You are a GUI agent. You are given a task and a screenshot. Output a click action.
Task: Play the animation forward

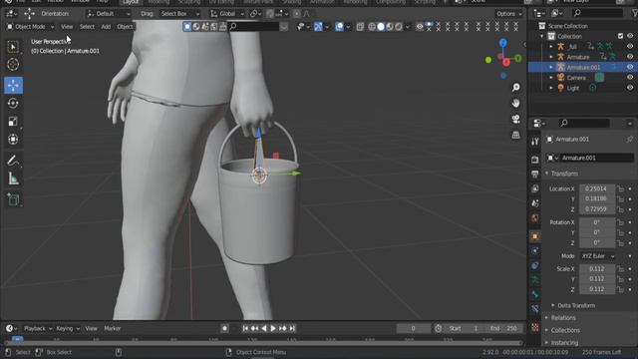click(x=273, y=328)
